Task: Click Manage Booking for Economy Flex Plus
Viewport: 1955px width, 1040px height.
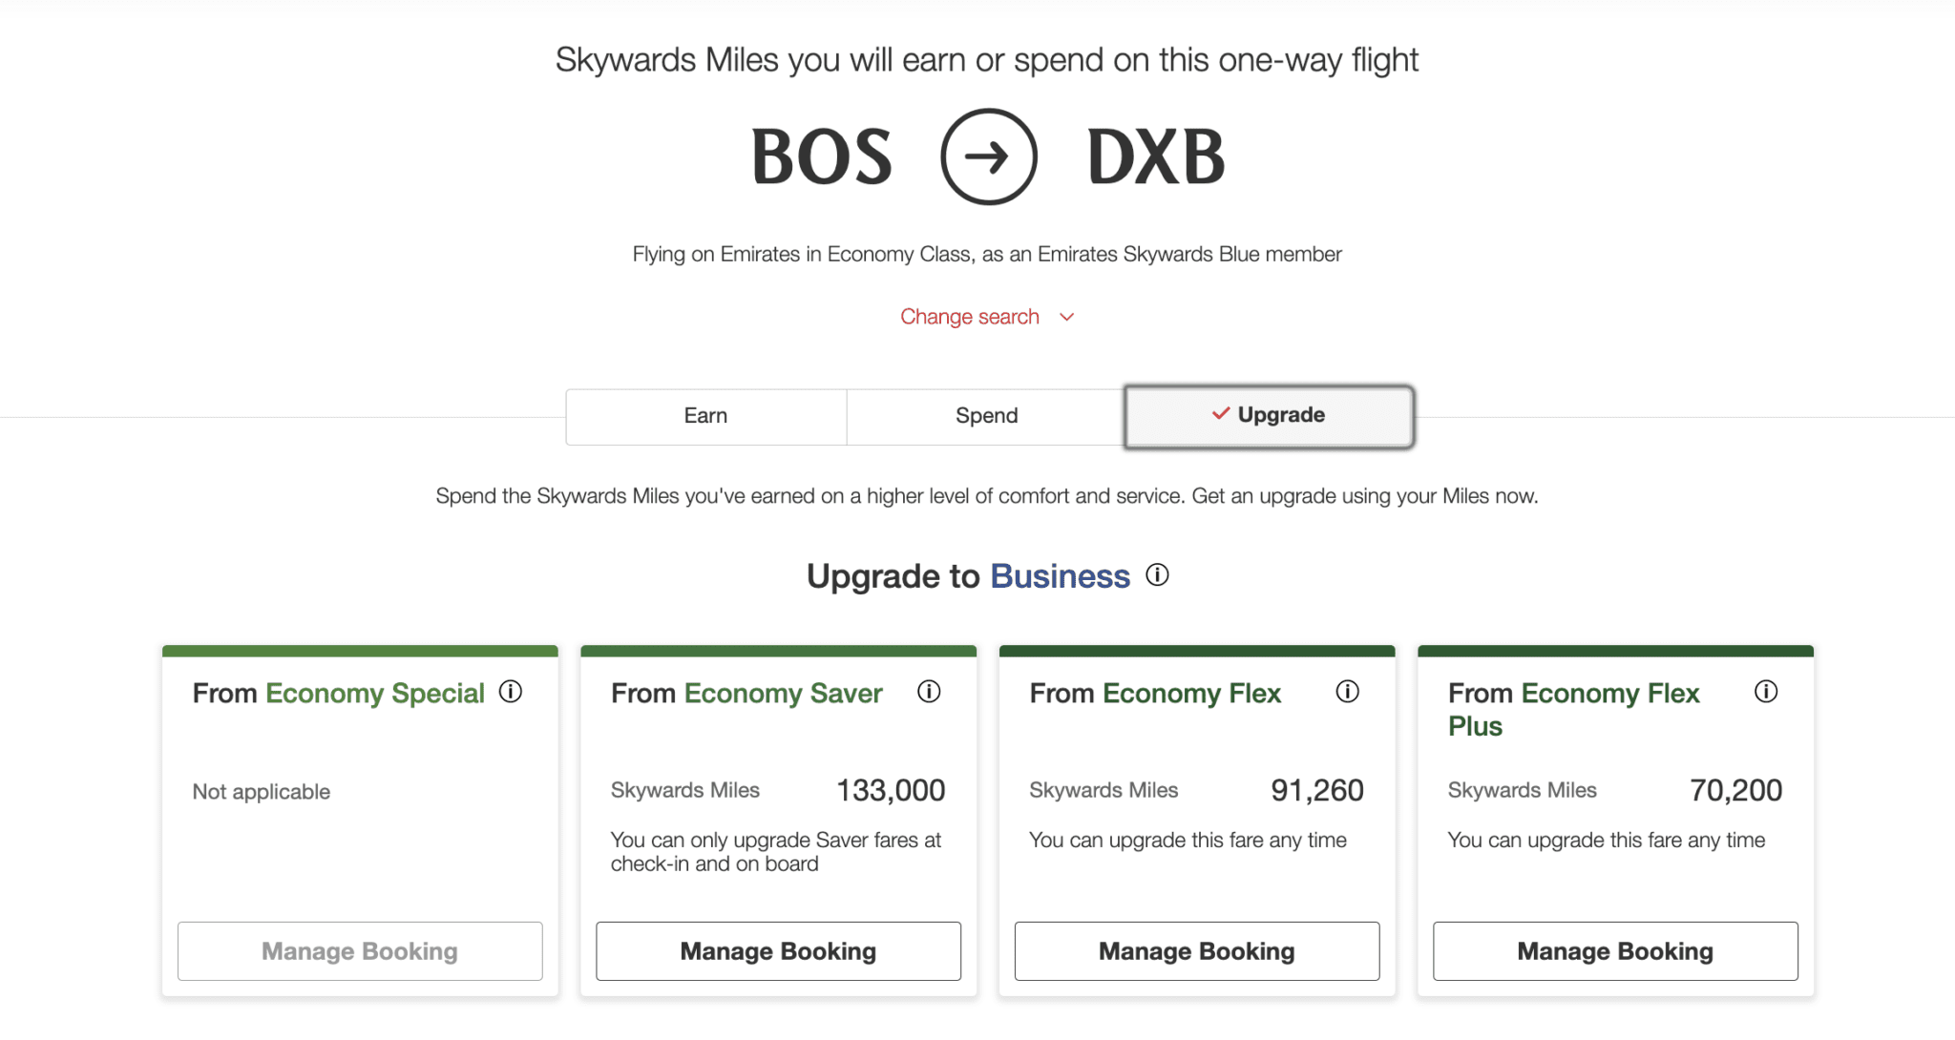Action: coord(1614,950)
